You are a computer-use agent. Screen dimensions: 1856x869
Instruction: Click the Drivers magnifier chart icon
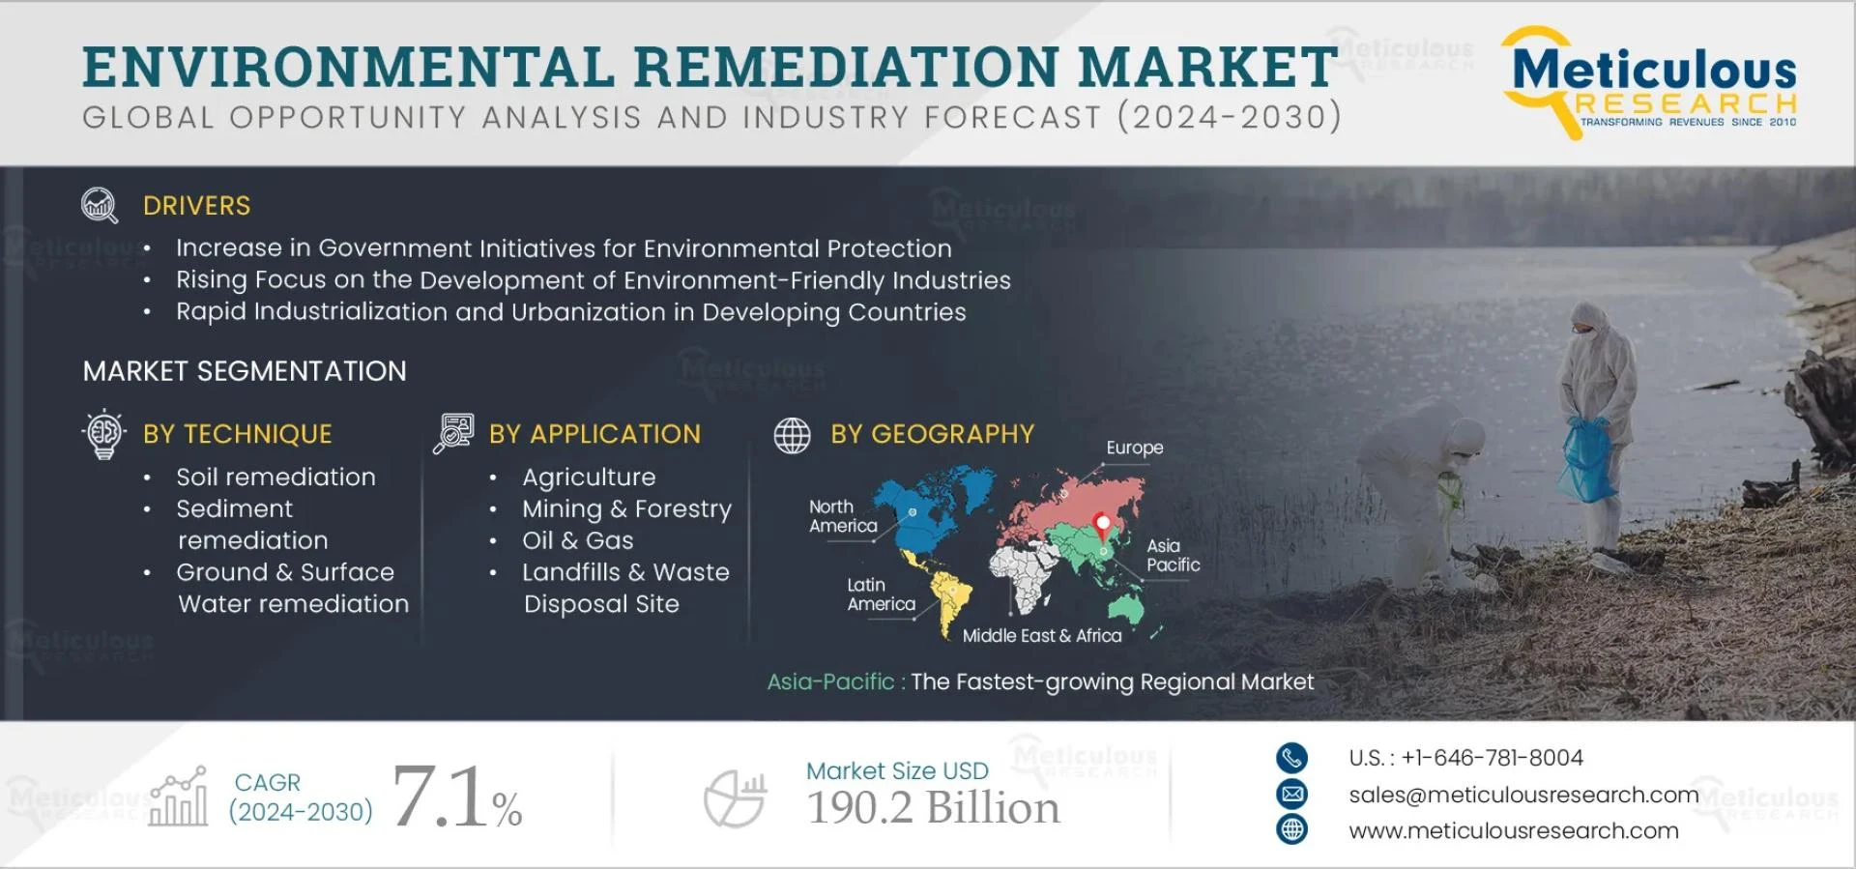tap(100, 206)
